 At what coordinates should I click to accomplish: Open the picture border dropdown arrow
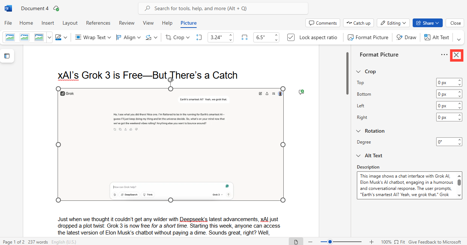point(65,37)
